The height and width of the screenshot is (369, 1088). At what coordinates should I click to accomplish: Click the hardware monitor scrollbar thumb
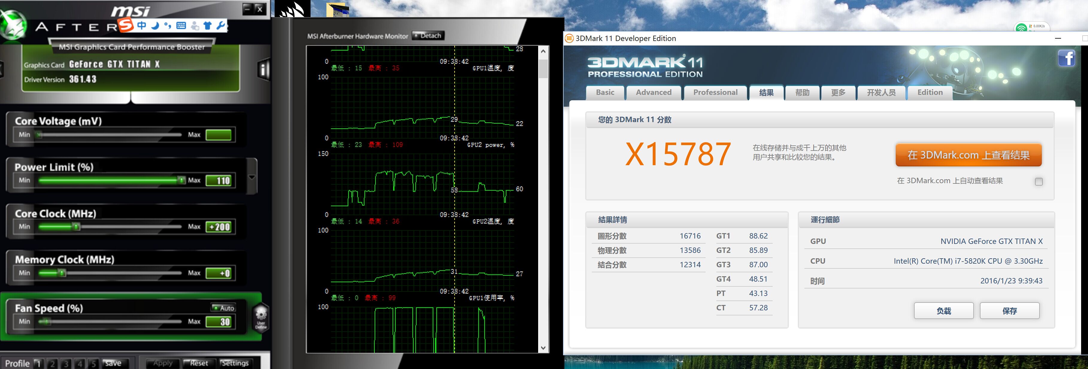tap(543, 69)
